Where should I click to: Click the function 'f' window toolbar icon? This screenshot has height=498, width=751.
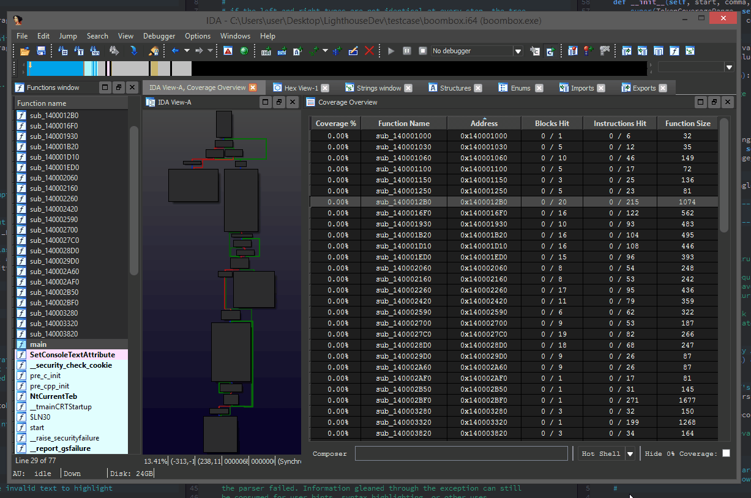coord(674,51)
